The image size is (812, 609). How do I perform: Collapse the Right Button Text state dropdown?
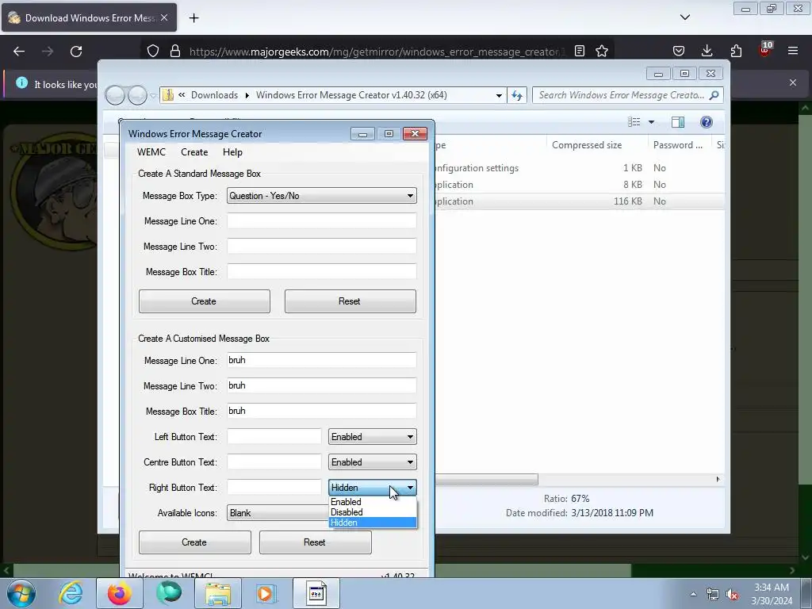pyautogui.click(x=373, y=488)
